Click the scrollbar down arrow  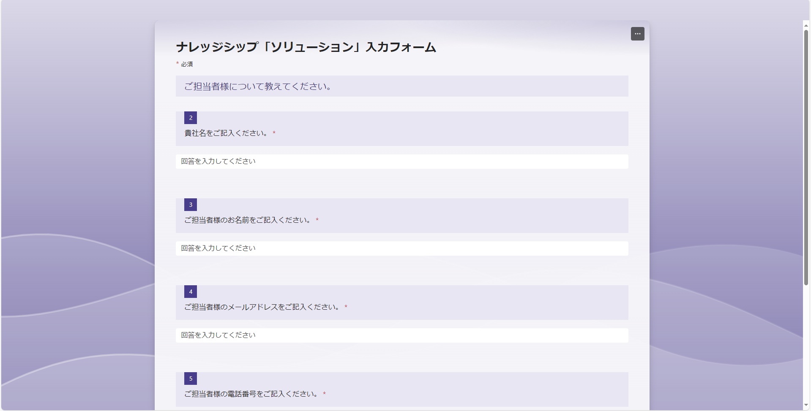(806, 406)
